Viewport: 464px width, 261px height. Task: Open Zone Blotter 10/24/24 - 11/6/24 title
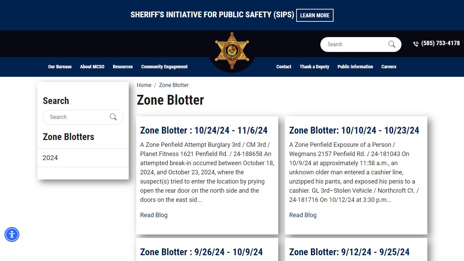(204, 130)
